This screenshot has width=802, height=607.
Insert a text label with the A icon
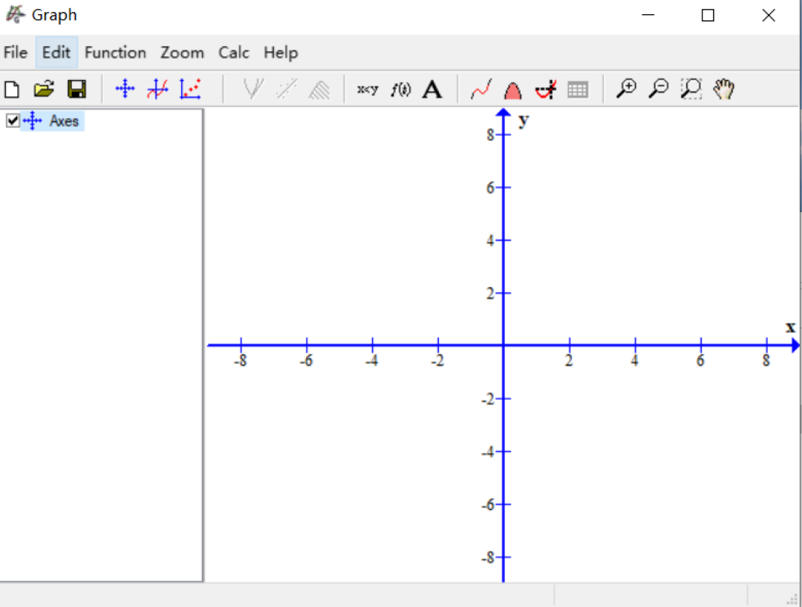click(432, 90)
